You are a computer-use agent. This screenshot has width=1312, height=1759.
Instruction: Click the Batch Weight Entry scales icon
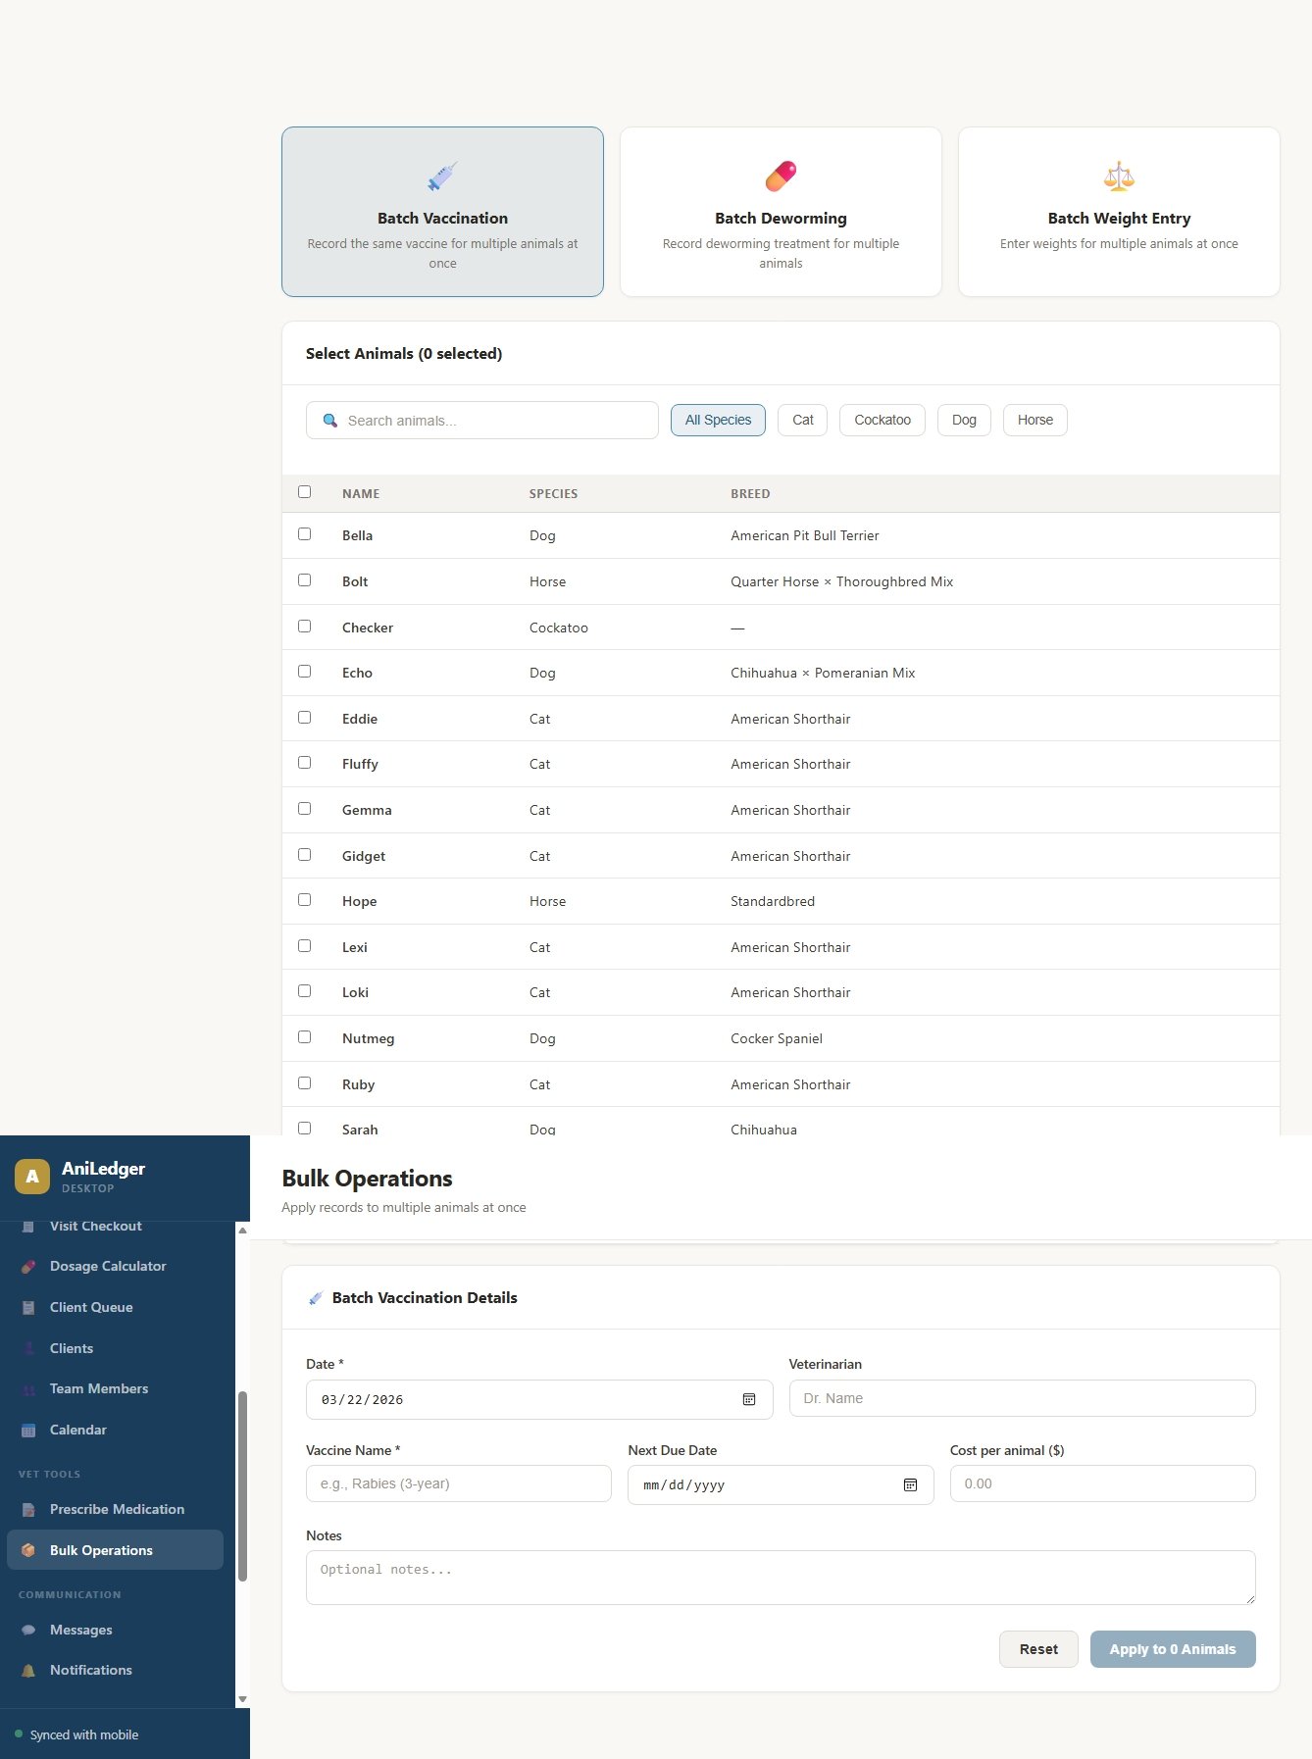pyautogui.click(x=1119, y=176)
